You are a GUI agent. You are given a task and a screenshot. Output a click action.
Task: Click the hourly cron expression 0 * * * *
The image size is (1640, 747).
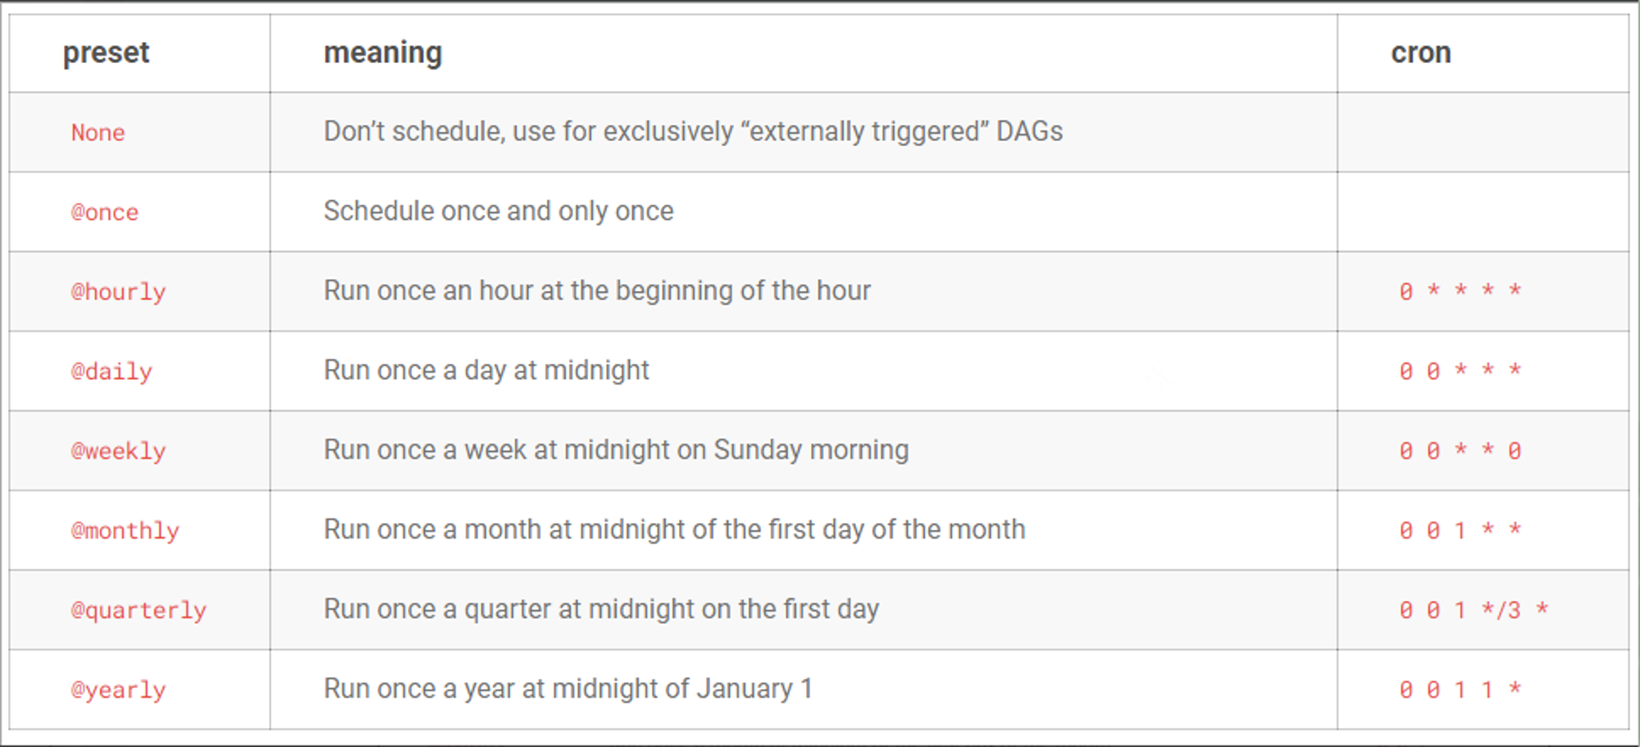tap(1460, 290)
